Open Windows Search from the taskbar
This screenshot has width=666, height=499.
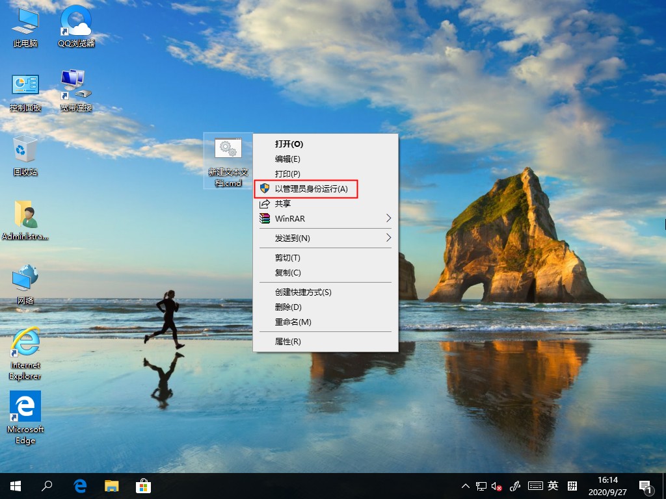coord(47,485)
